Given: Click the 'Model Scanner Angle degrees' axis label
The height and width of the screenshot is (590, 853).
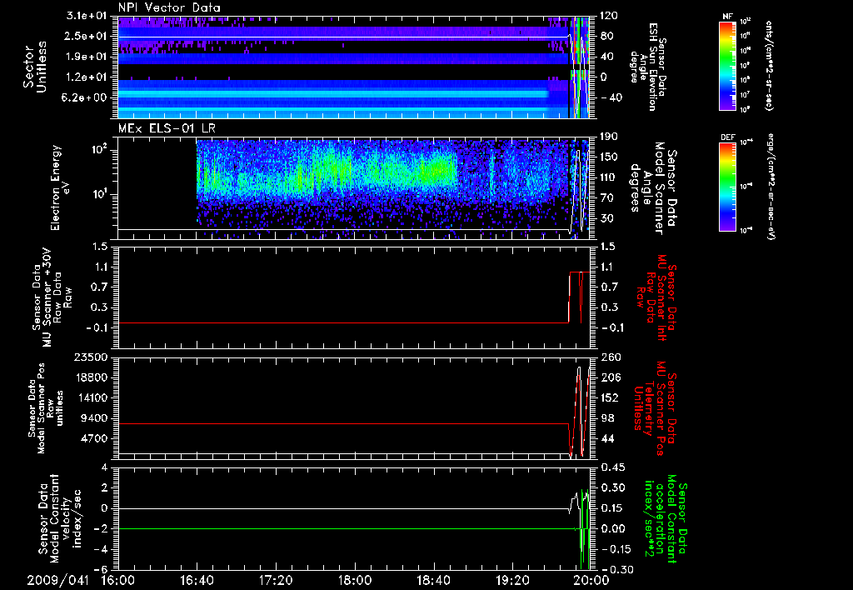Looking at the screenshot, I should pyautogui.click(x=653, y=187).
